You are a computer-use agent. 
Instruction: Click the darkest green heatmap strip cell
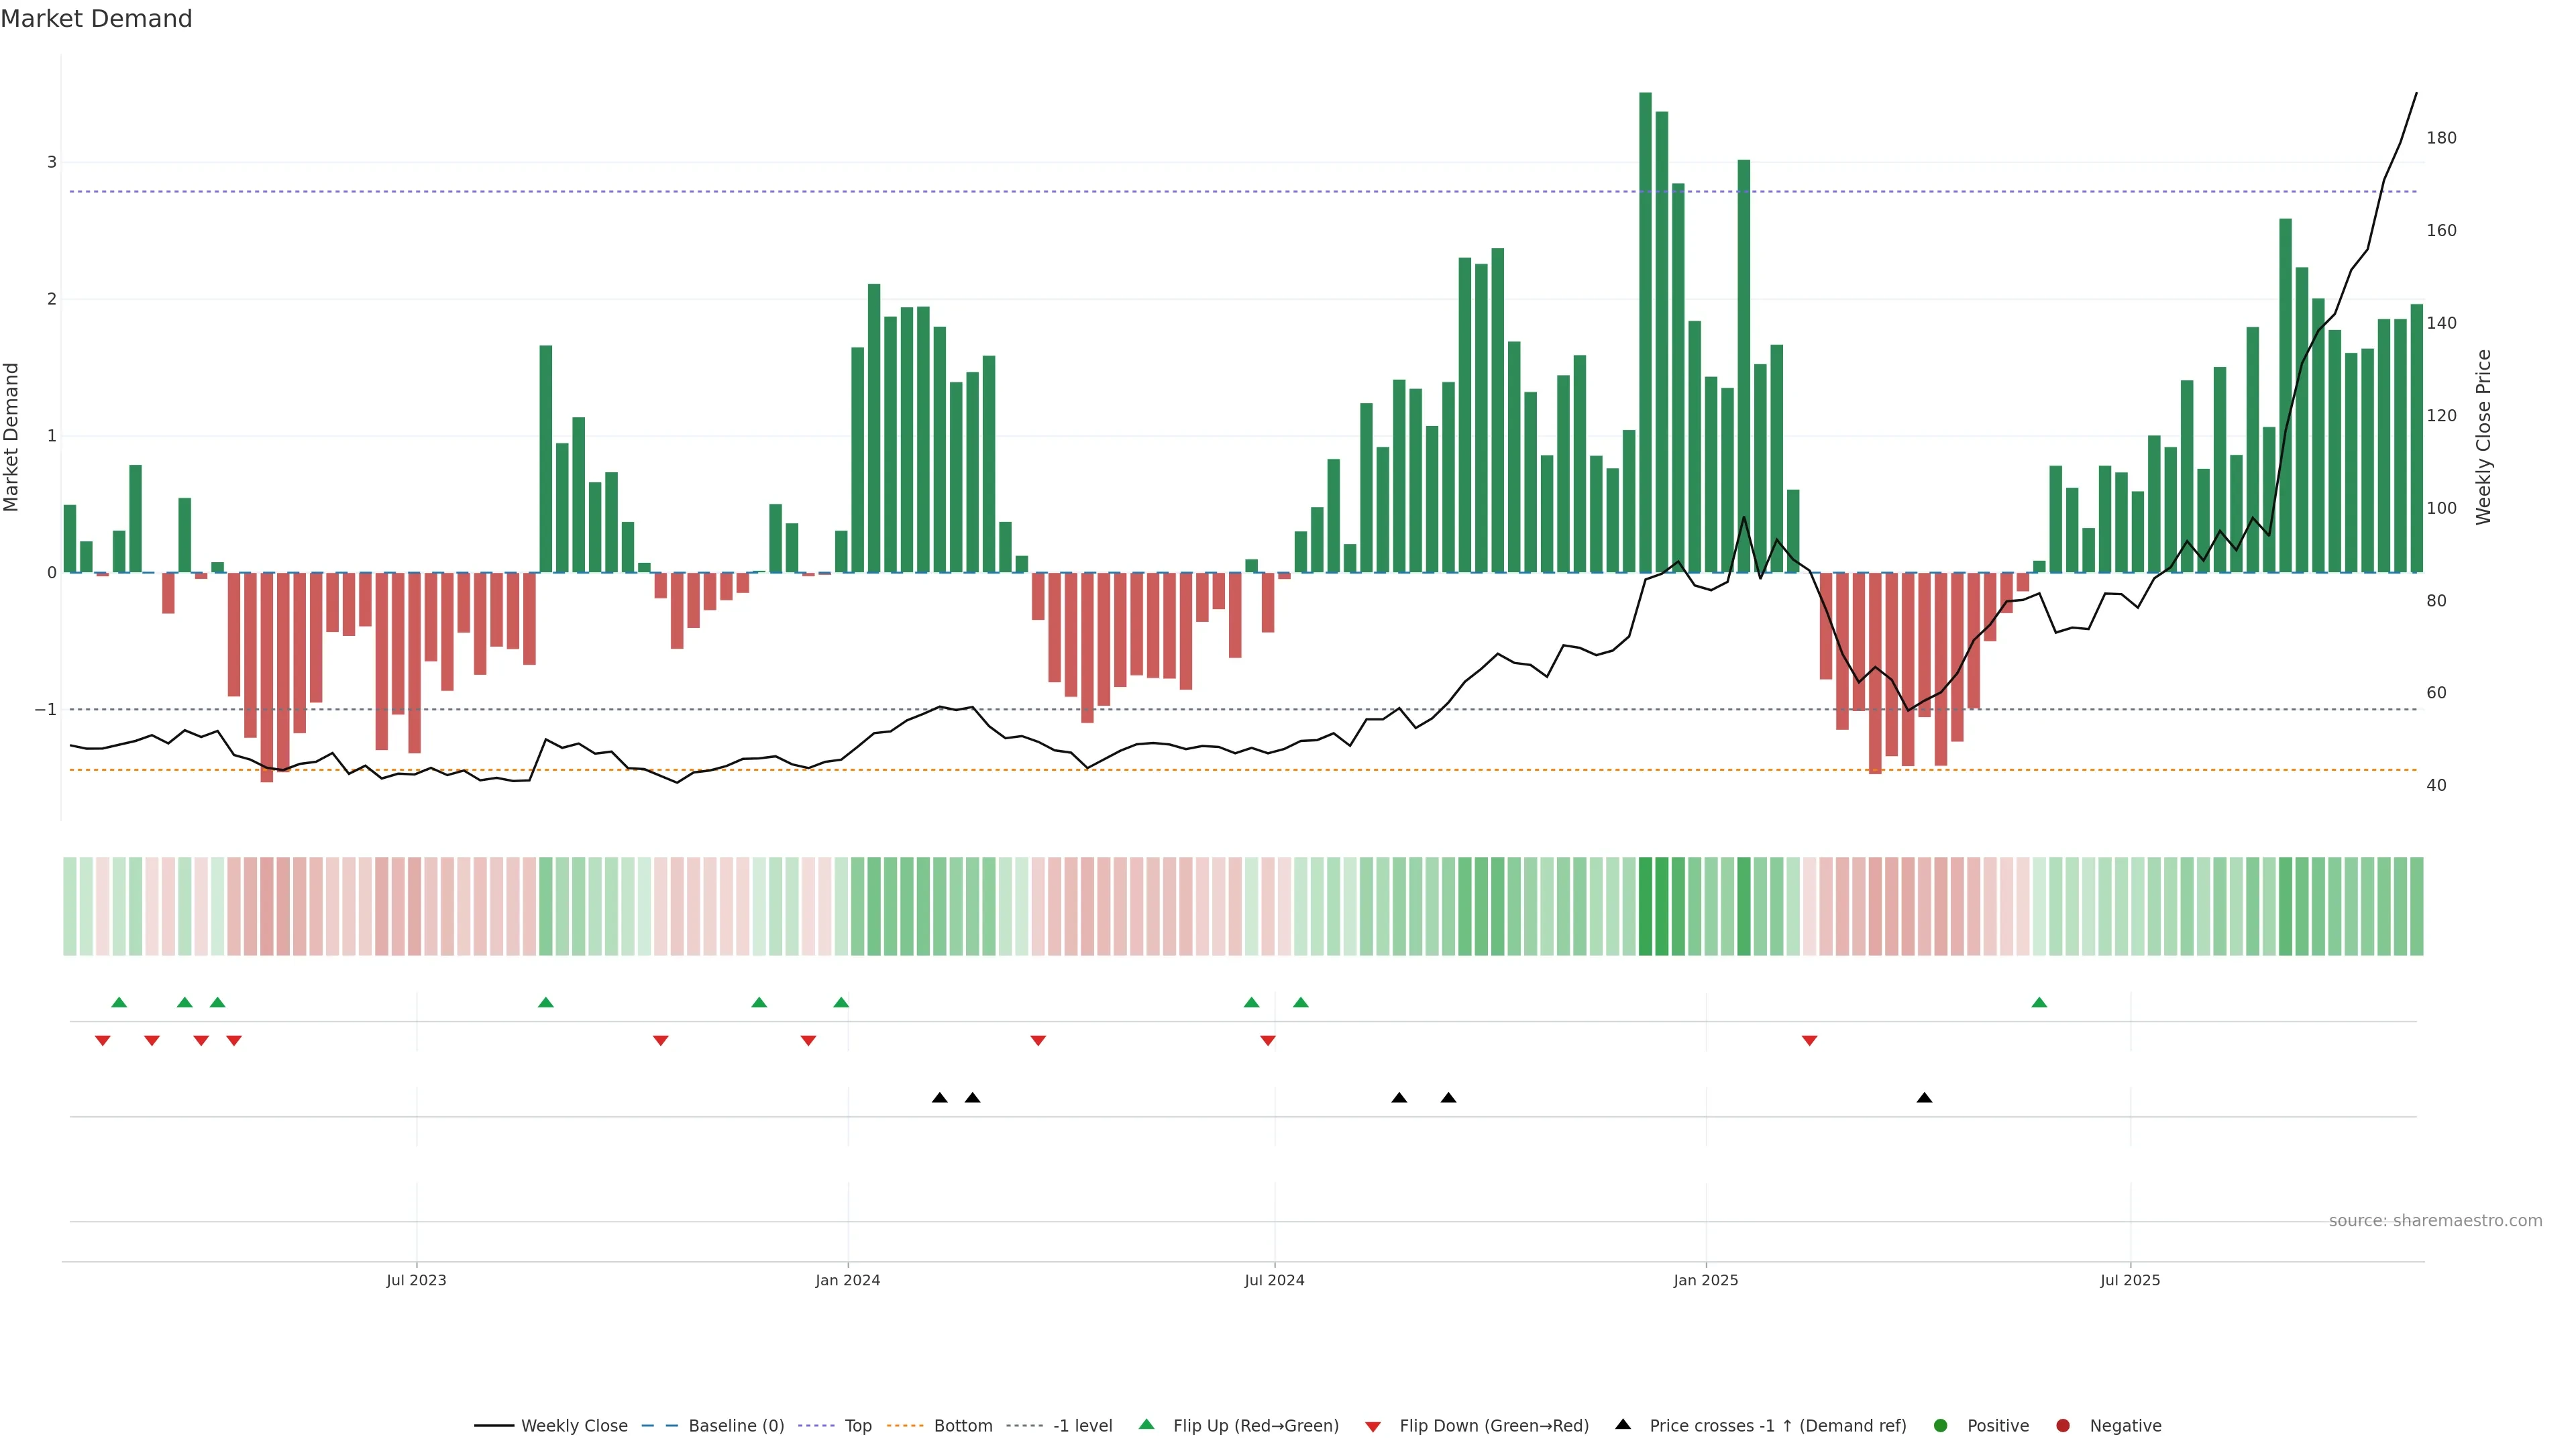pos(1645,906)
